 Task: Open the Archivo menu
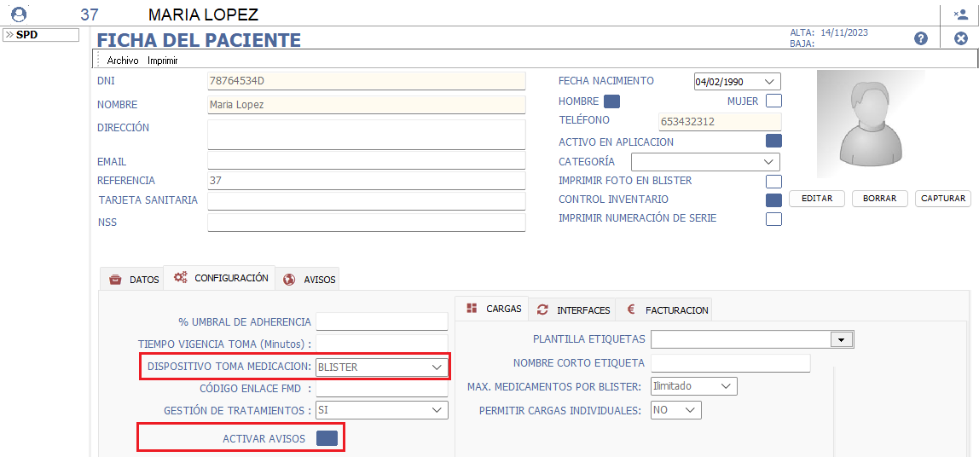pyautogui.click(x=122, y=61)
